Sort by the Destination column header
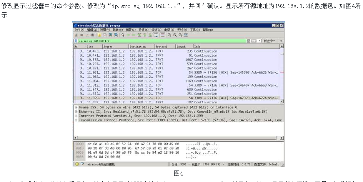The height and width of the screenshot is (182, 363). pos(142,47)
